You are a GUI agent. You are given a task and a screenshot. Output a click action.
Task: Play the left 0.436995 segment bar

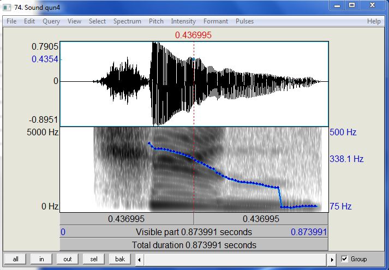127,219
